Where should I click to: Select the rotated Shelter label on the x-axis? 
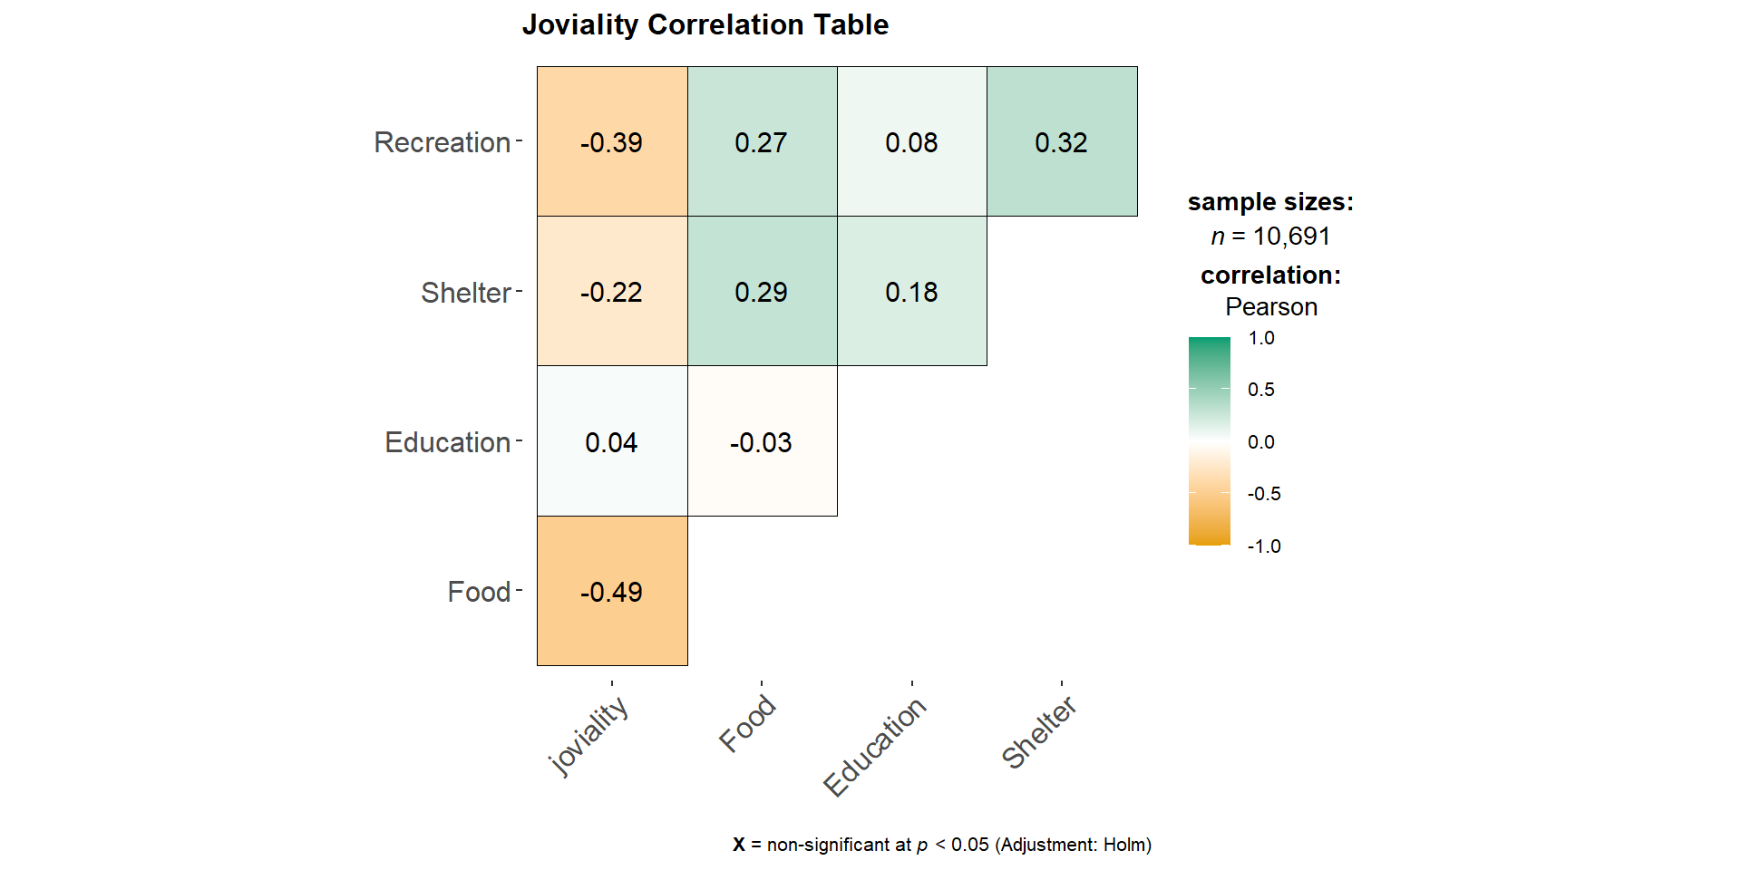click(x=1039, y=732)
